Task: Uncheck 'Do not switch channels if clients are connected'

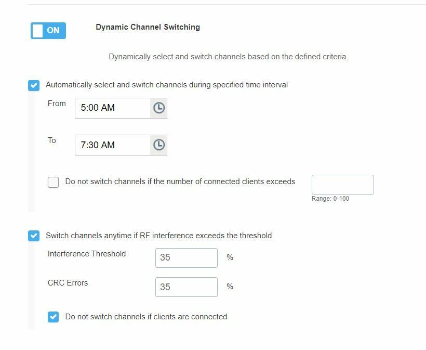Action: [53, 317]
